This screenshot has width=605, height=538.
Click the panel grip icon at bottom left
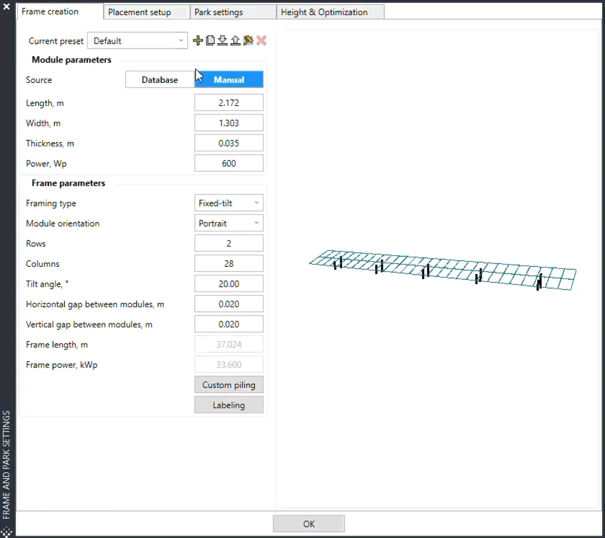click(6, 532)
